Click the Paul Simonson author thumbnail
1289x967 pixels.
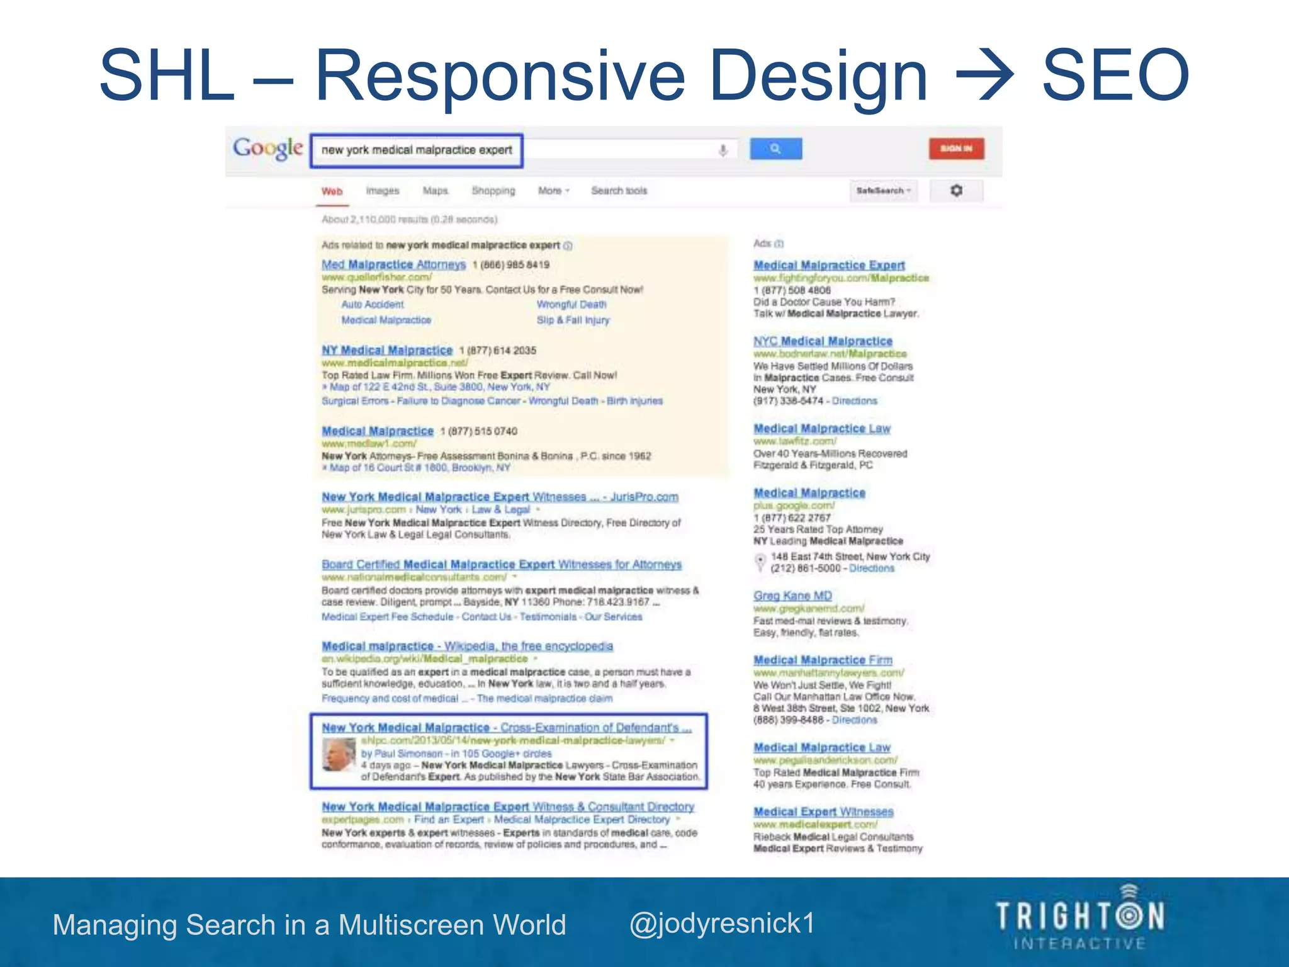click(x=338, y=755)
